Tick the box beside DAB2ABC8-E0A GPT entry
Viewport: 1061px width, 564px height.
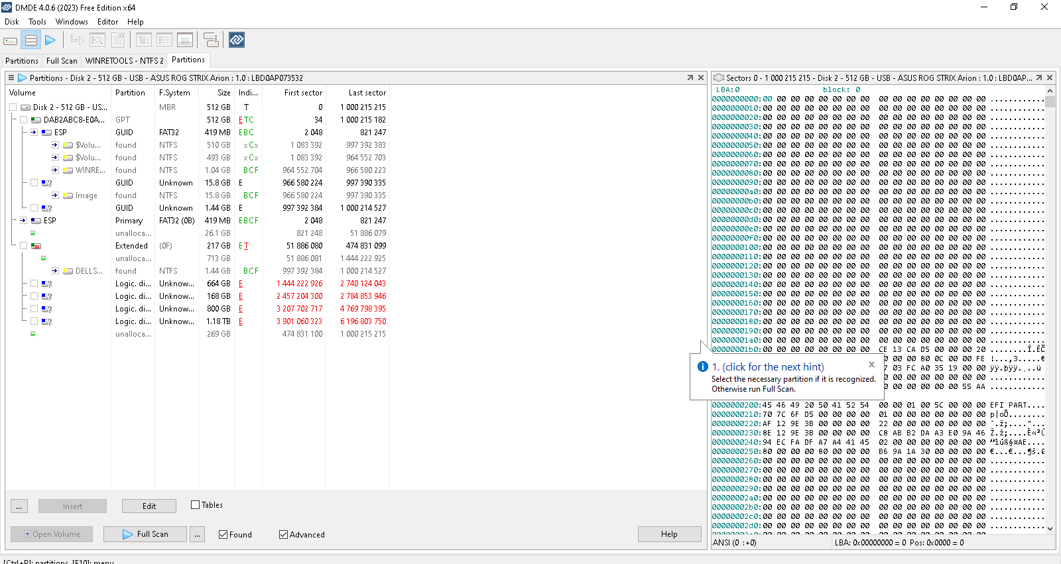click(24, 120)
